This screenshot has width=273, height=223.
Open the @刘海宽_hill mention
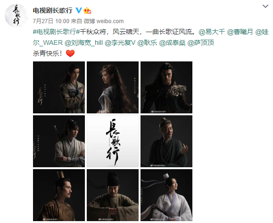(x=83, y=43)
